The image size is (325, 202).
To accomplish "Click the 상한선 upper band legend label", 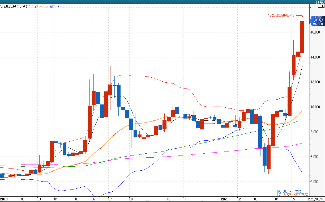I will pyautogui.click(x=33, y=6).
